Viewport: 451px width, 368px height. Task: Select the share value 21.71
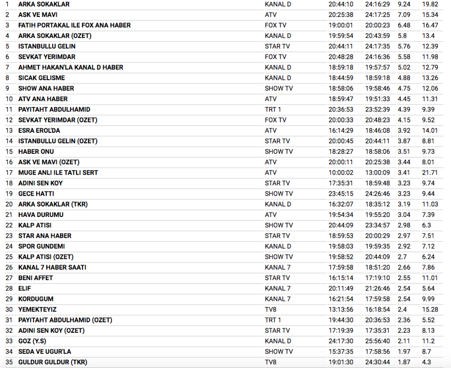click(x=430, y=172)
